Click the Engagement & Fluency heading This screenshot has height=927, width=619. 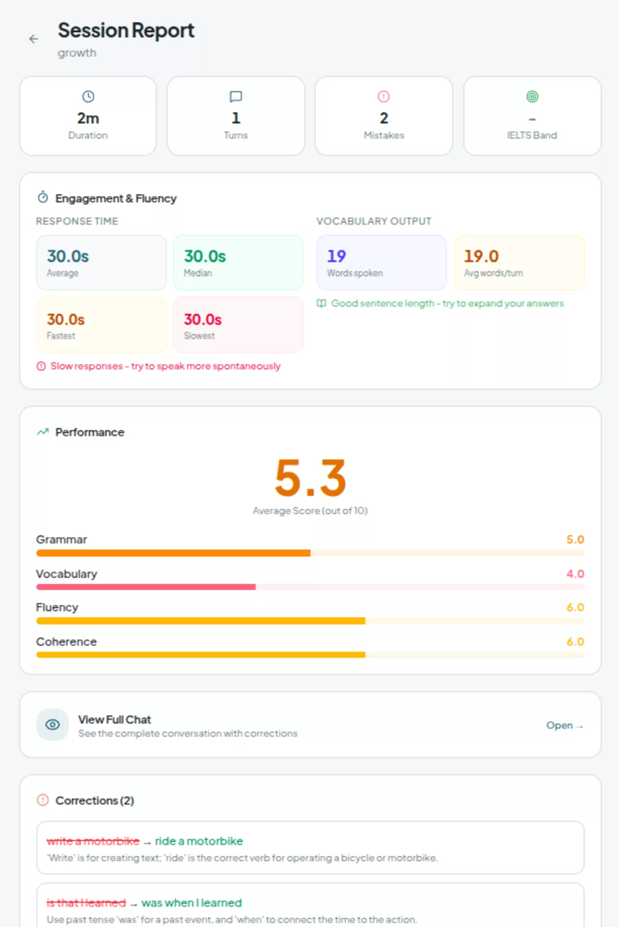pyautogui.click(x=116, y=198)
